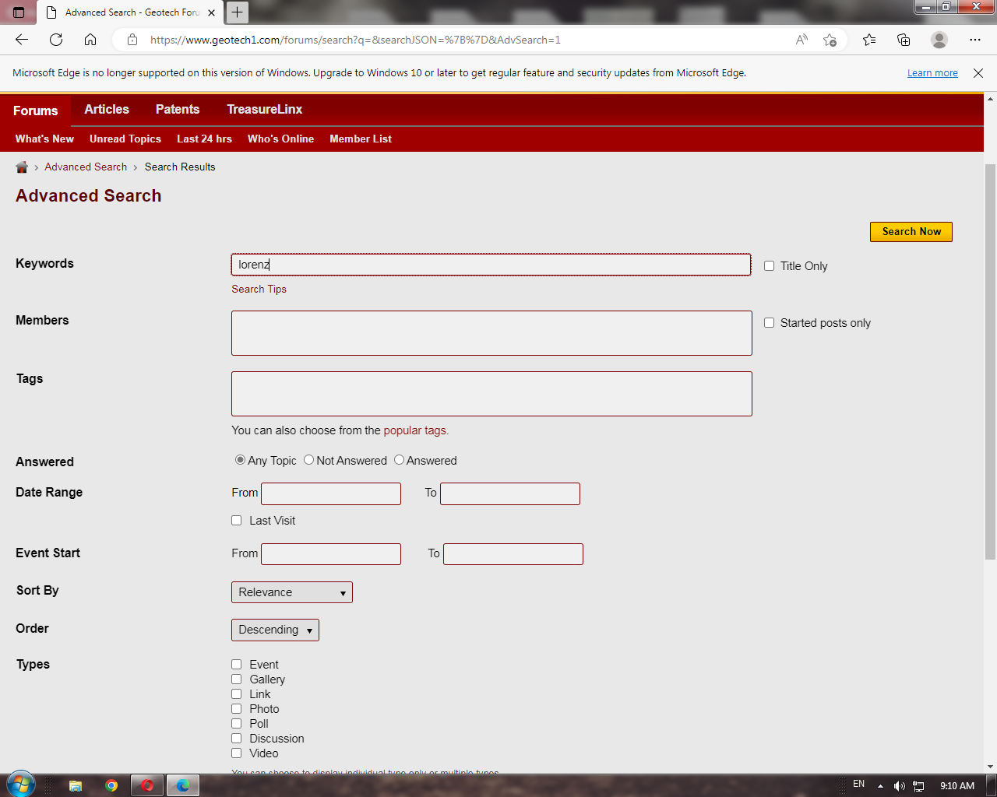Open the Sort By Relevance dropdown
Viewport: 997px width, 797px height.
[292, 592]
